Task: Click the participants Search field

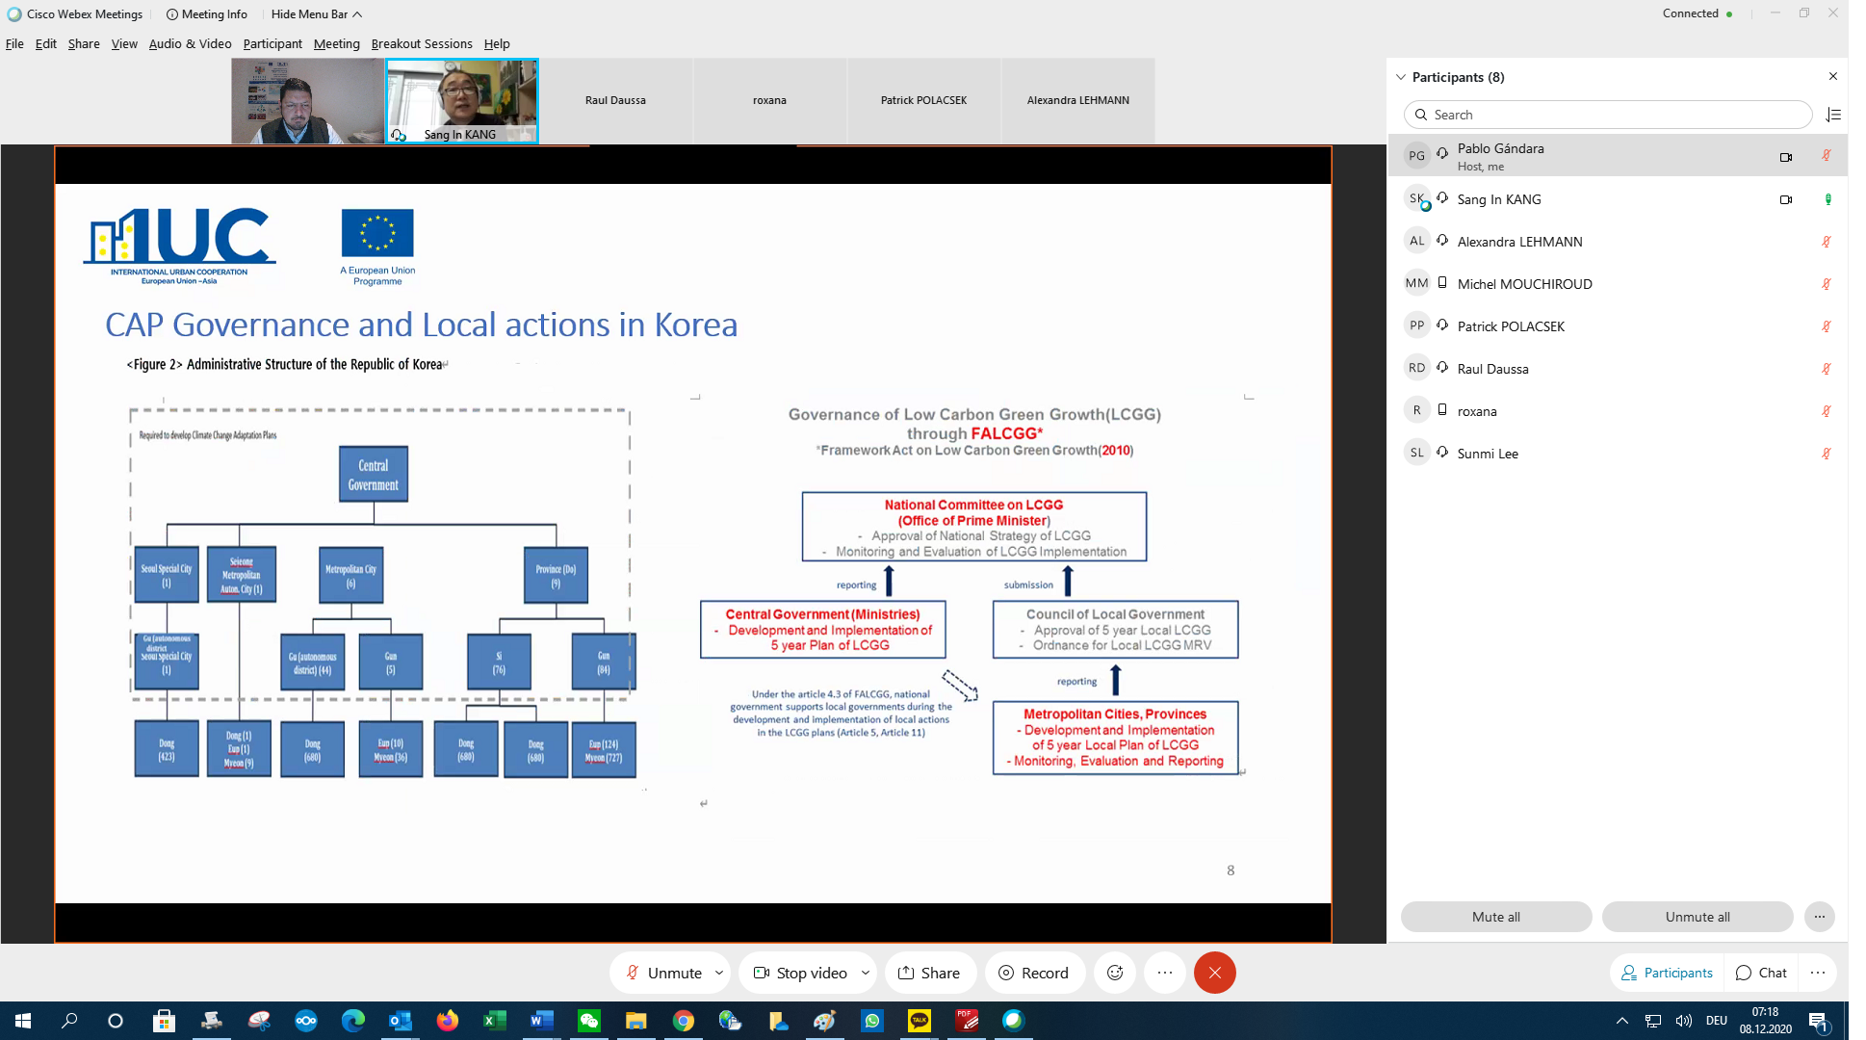Action: pos(1608,115)
